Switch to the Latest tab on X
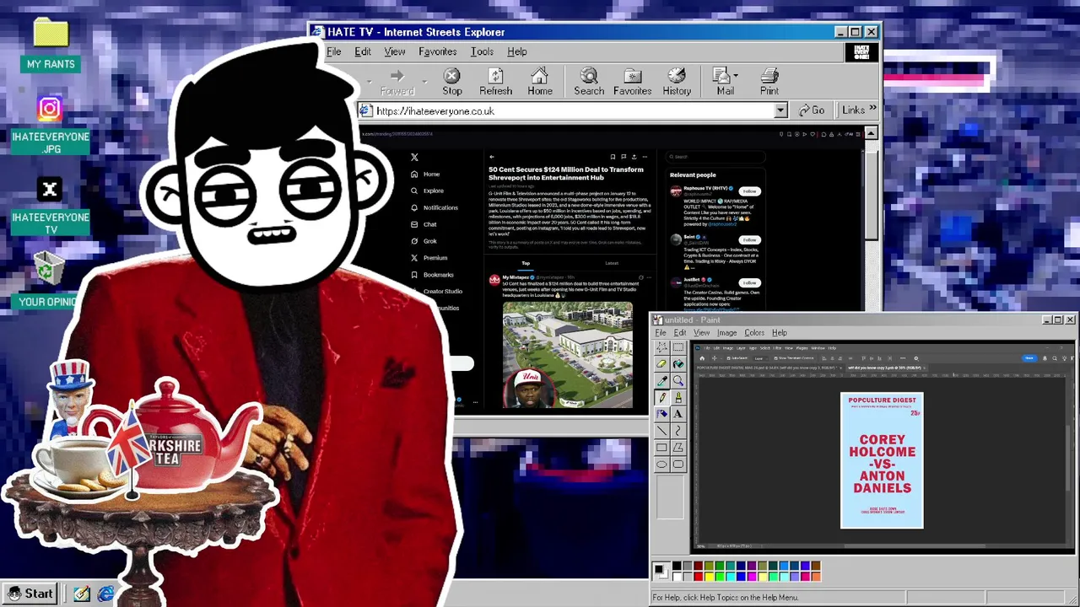This screenshot has width=1080, height=607. pos(612,263)
